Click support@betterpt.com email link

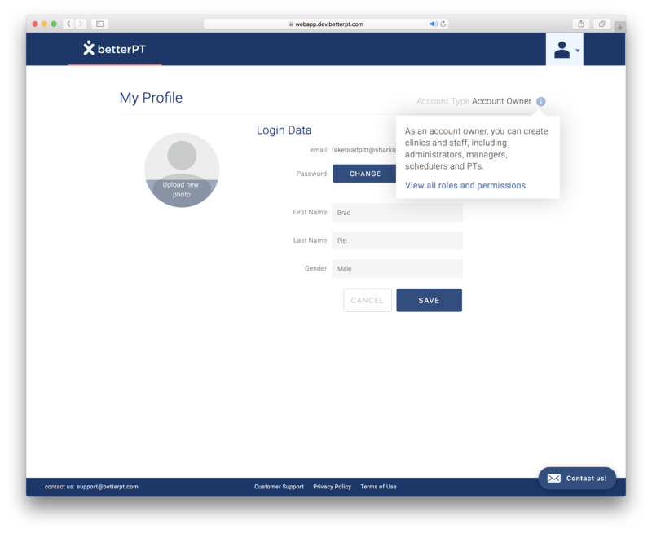click(108, 487)
